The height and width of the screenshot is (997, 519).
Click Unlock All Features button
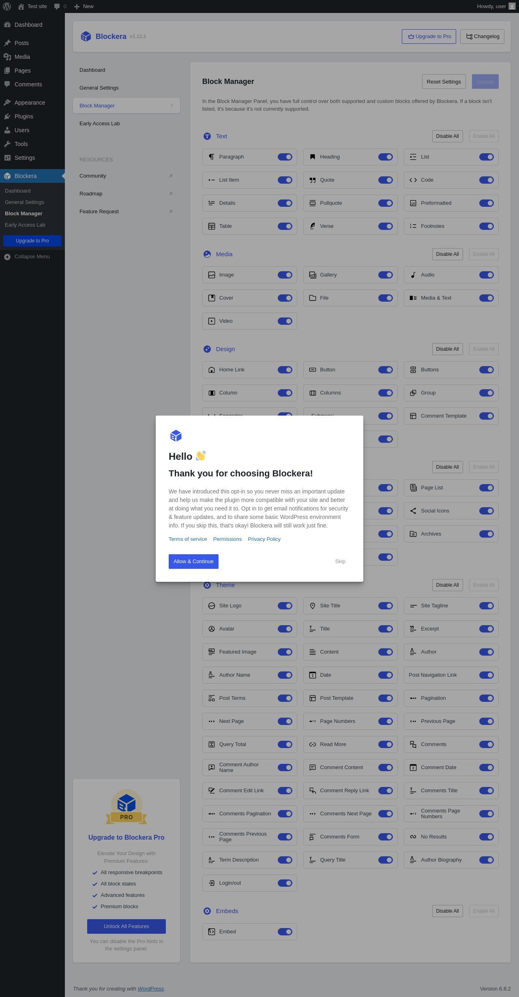point(127,926)
